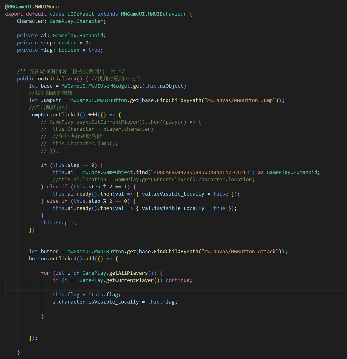The height and width of the screenshot is (359, 347).
Task: Click the continue keyword
Action: (x=178, y=280)
